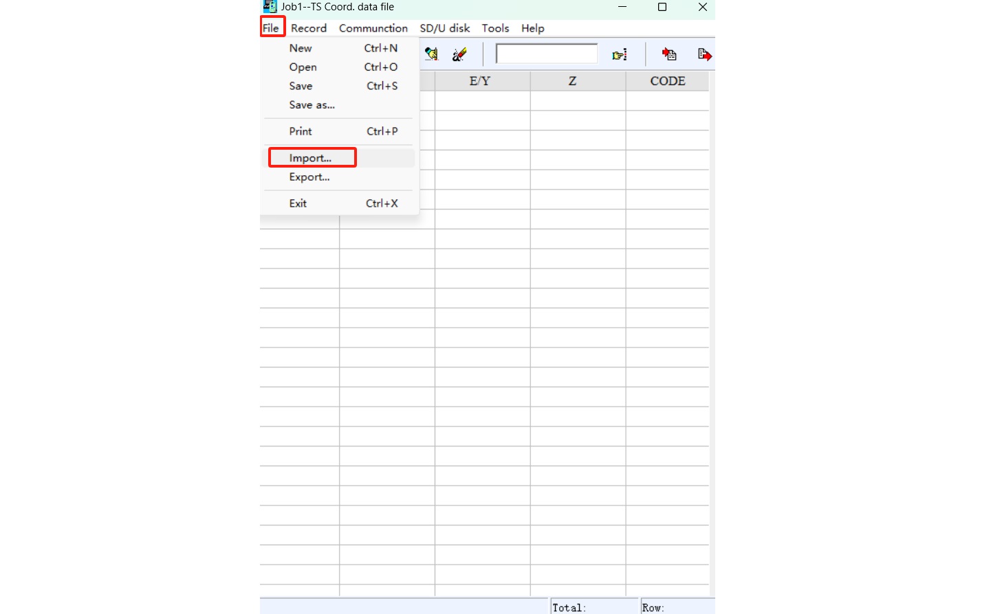Select New in the File menu

[301, 48]
